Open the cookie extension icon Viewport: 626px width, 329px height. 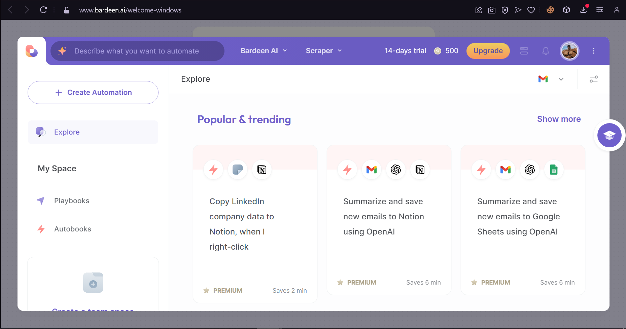(x=550, y=10)
